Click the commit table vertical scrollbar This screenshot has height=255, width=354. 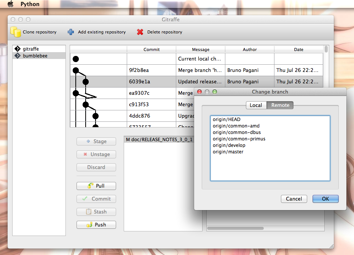click(x=326, y=49)
